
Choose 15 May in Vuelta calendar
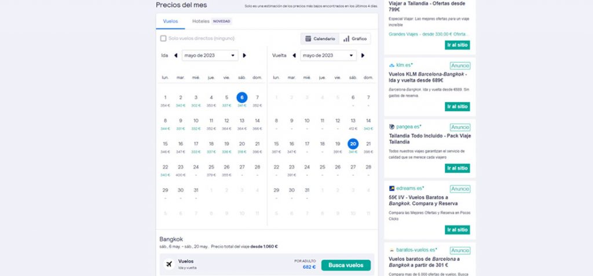[276, 147]
